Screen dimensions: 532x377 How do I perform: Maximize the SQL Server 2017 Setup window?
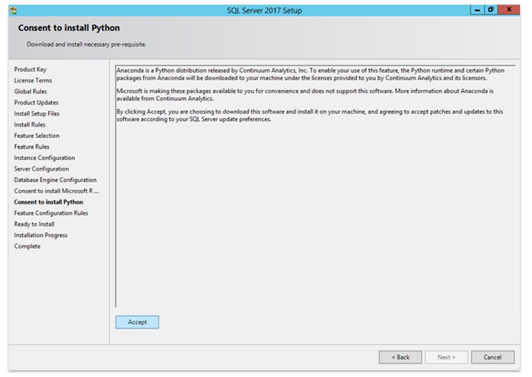point(491,10)
